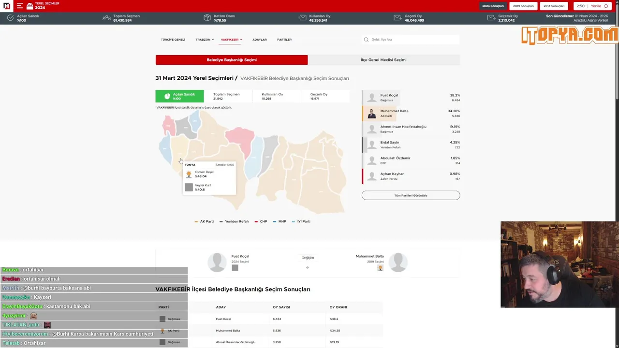Click the OY ORANI column header
Screen dimensions: 619x348
click(338, 307)
